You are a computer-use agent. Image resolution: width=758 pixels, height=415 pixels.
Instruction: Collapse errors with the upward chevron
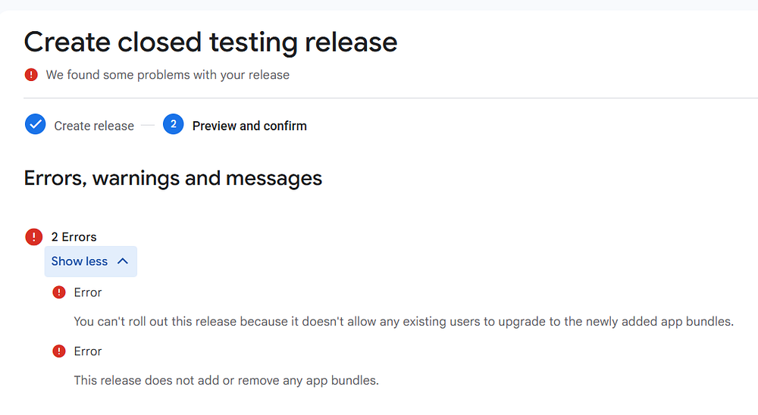click(123, 261)
